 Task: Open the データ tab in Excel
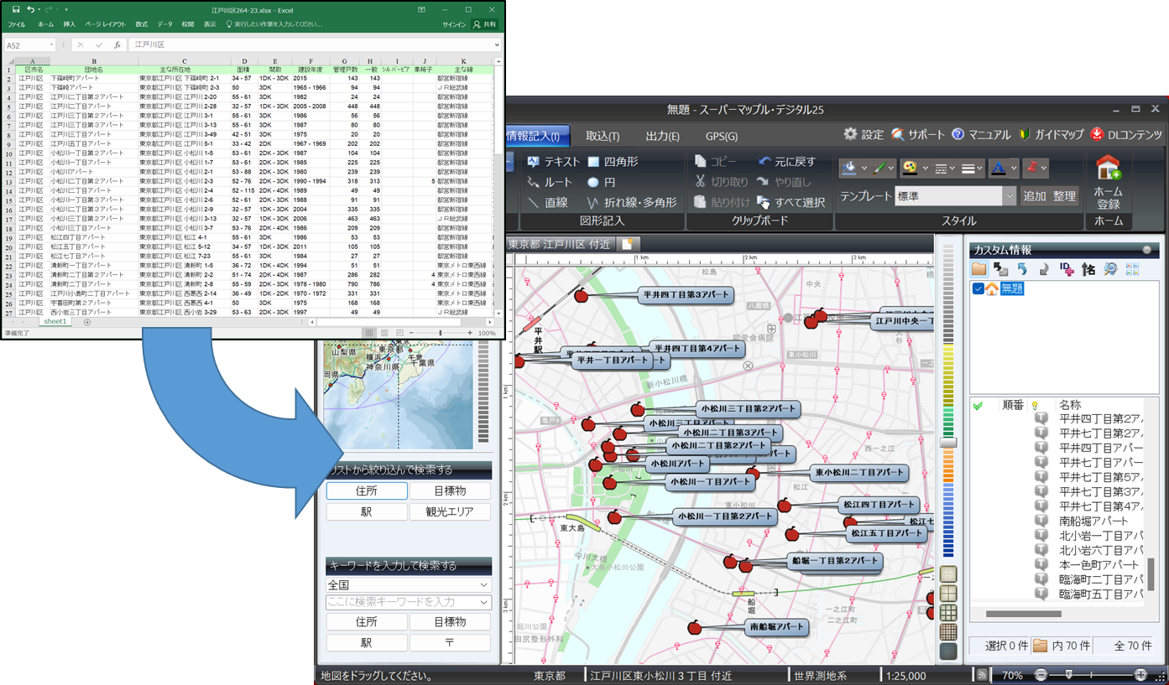pyautogui.click(x=165, y=25)
